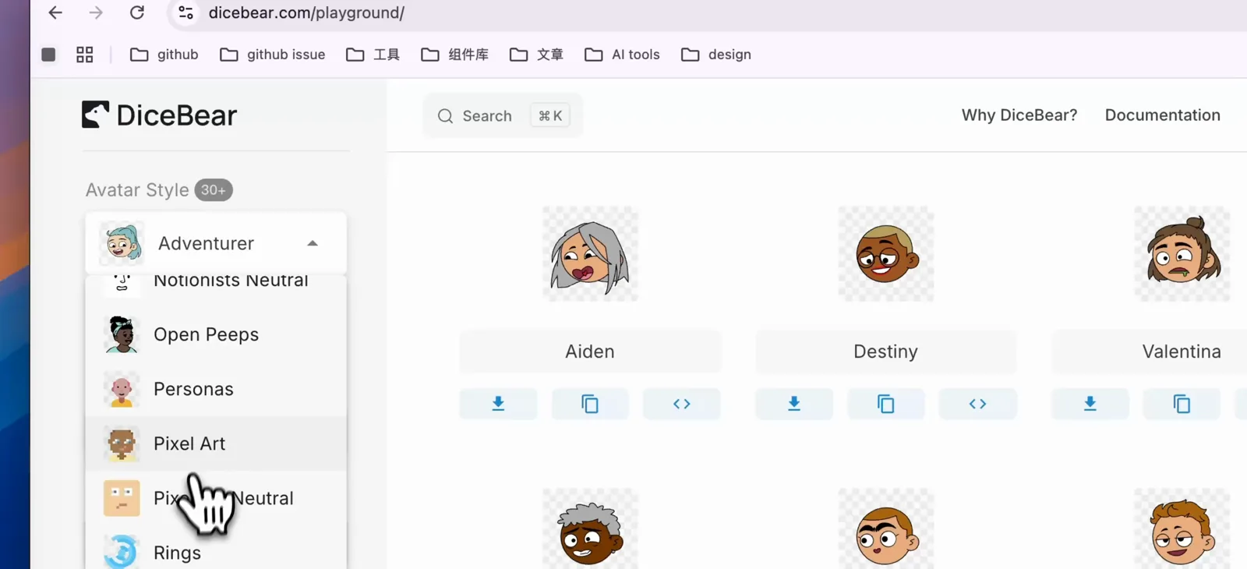Reload the page with the refresh icon

137,12
